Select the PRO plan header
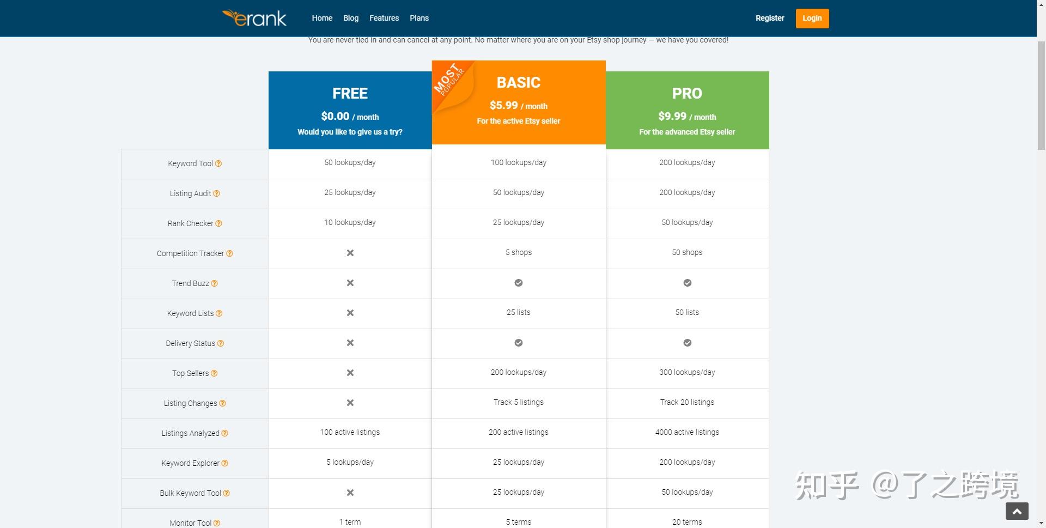This screenshot has width=1046, height=528. (x=688, y=110)
